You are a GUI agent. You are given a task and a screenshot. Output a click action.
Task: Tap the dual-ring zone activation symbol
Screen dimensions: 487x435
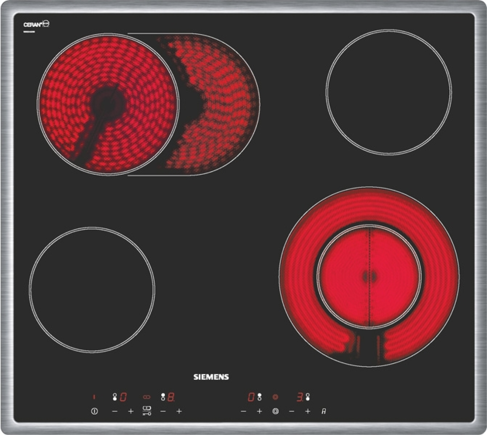coord(276,411)
